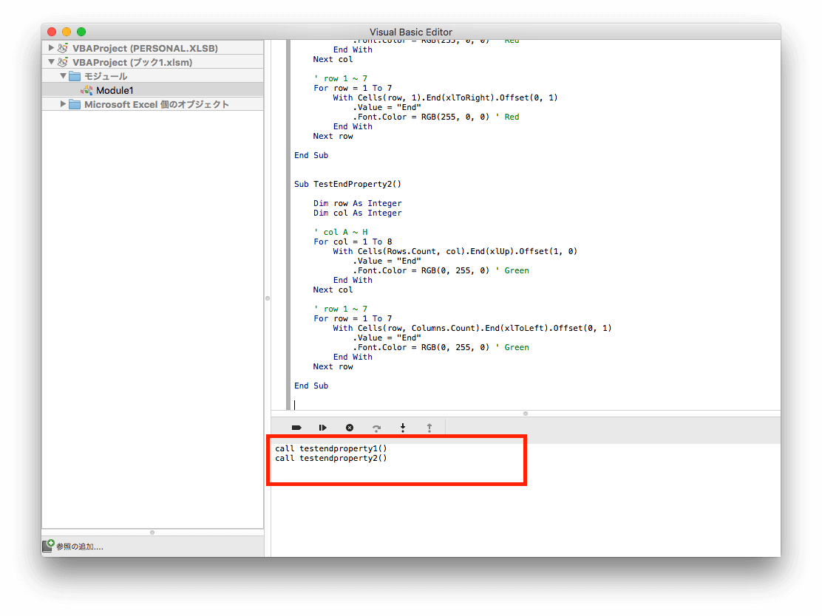The image size is (822, 616).
Task: Expand Microsoft Excel 個のオブジェクト folder
Action: point(63,103)
